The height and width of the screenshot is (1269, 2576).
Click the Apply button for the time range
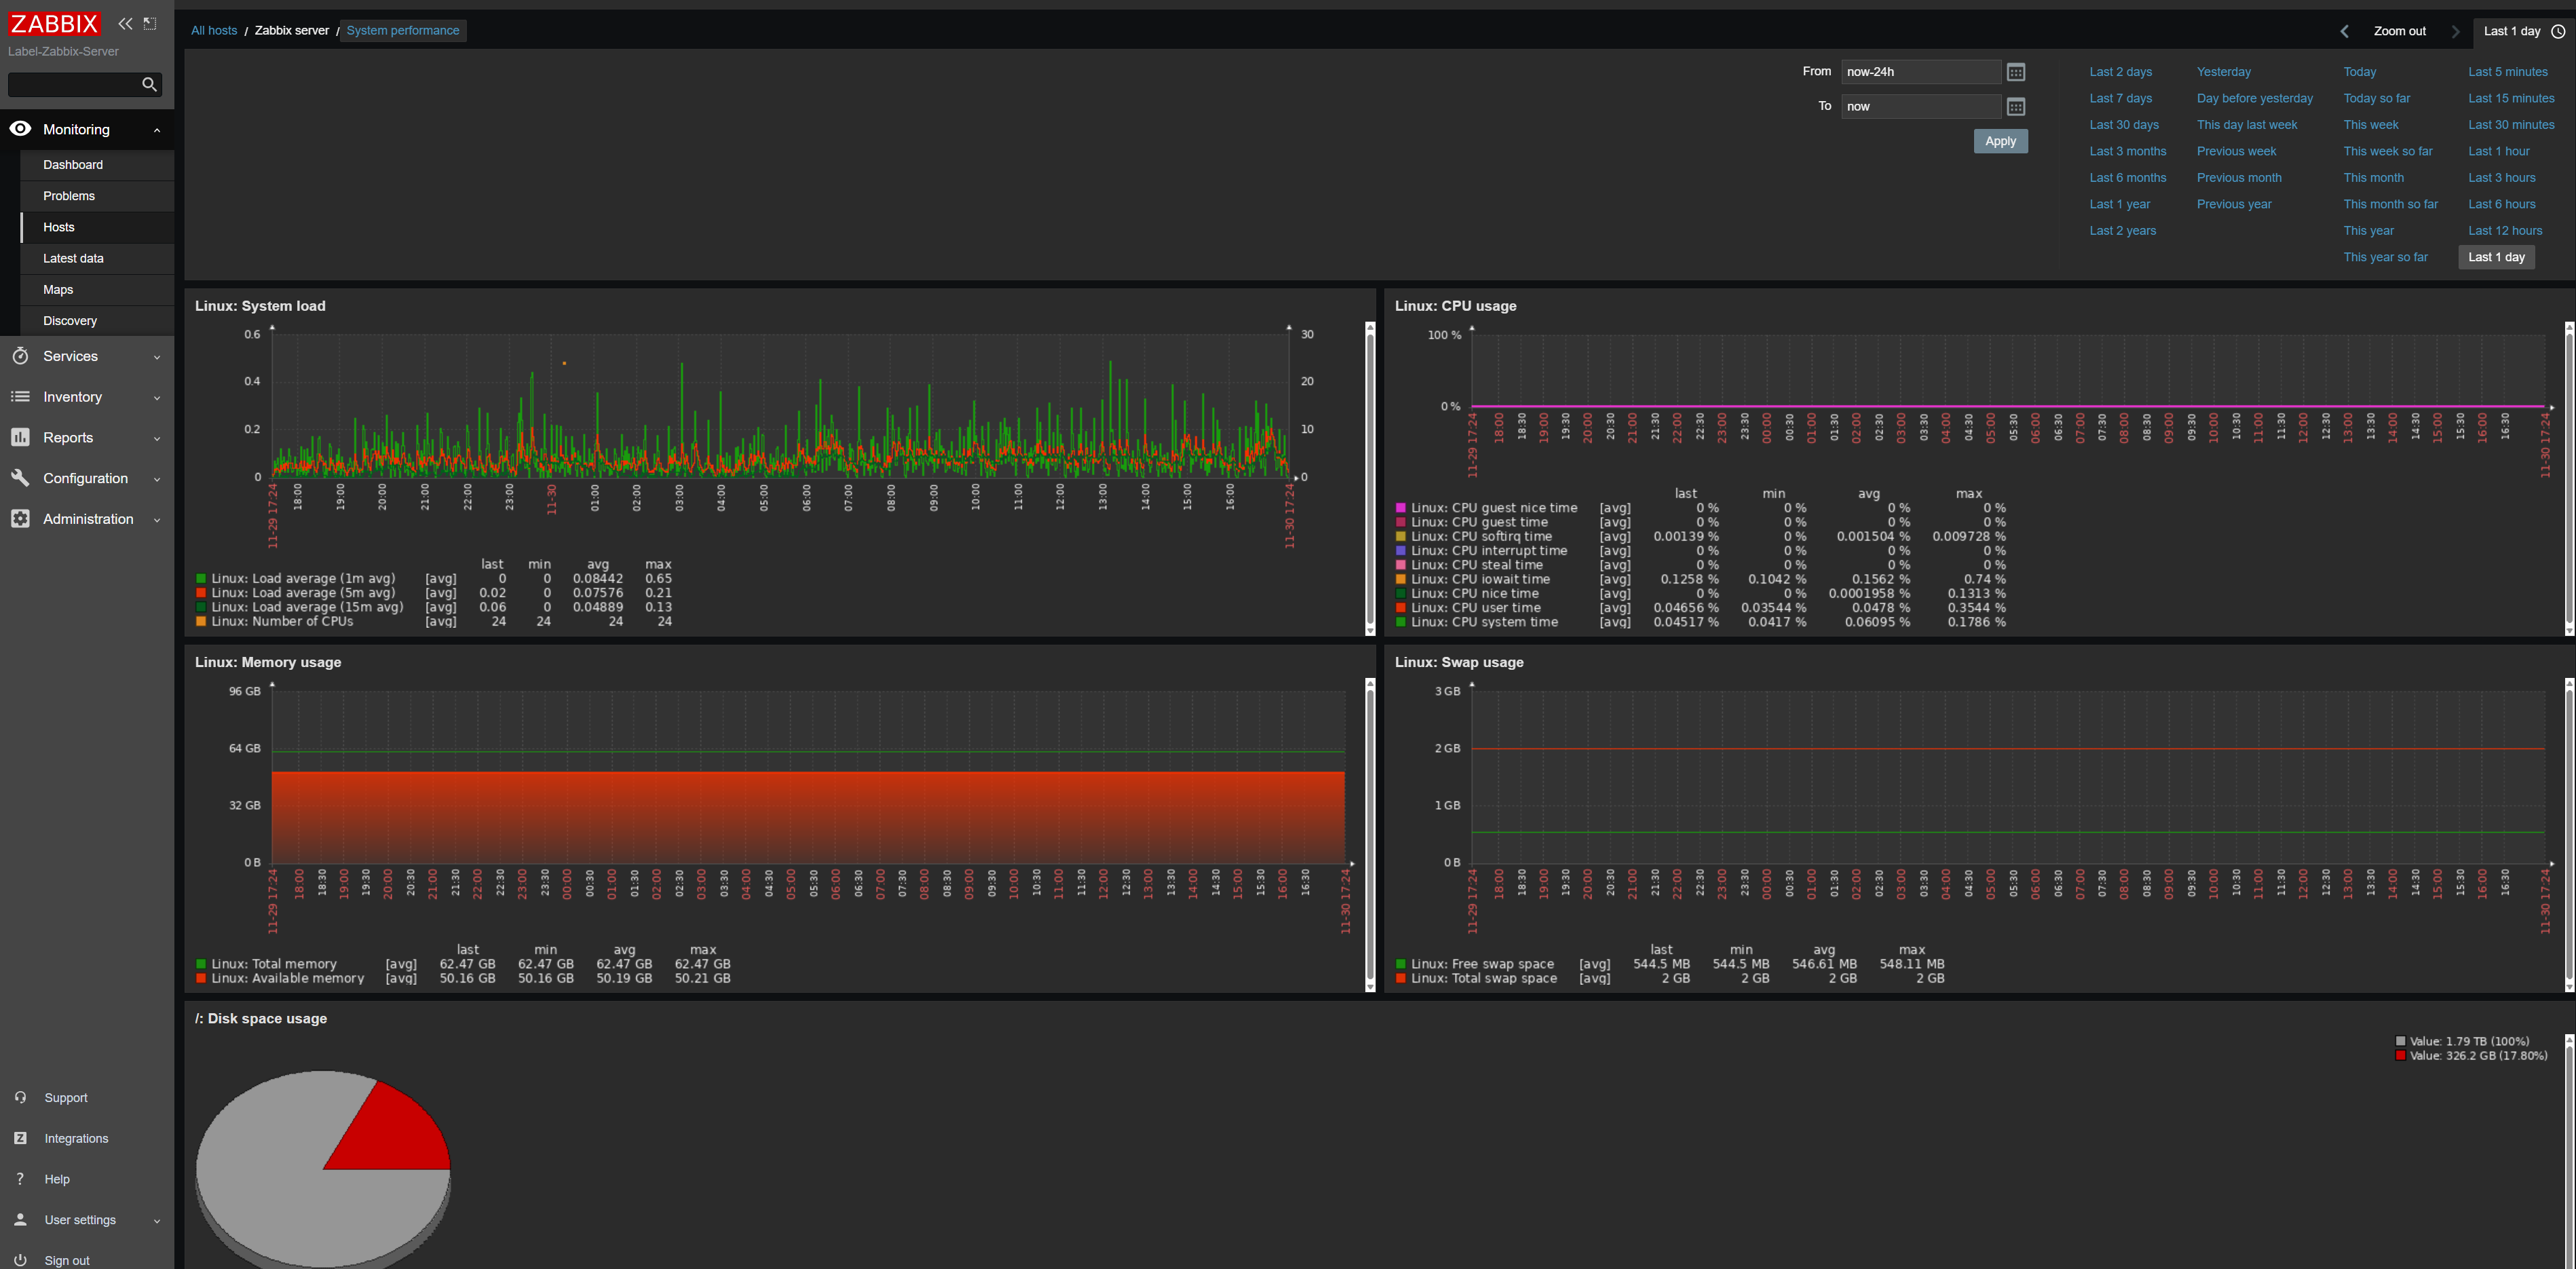tap(2000, 141)
